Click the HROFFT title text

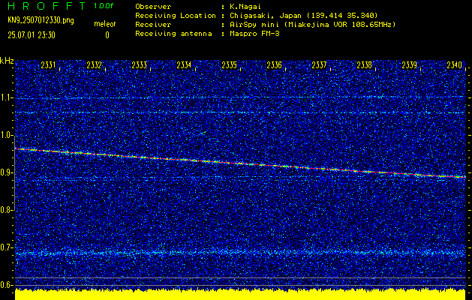47,6
